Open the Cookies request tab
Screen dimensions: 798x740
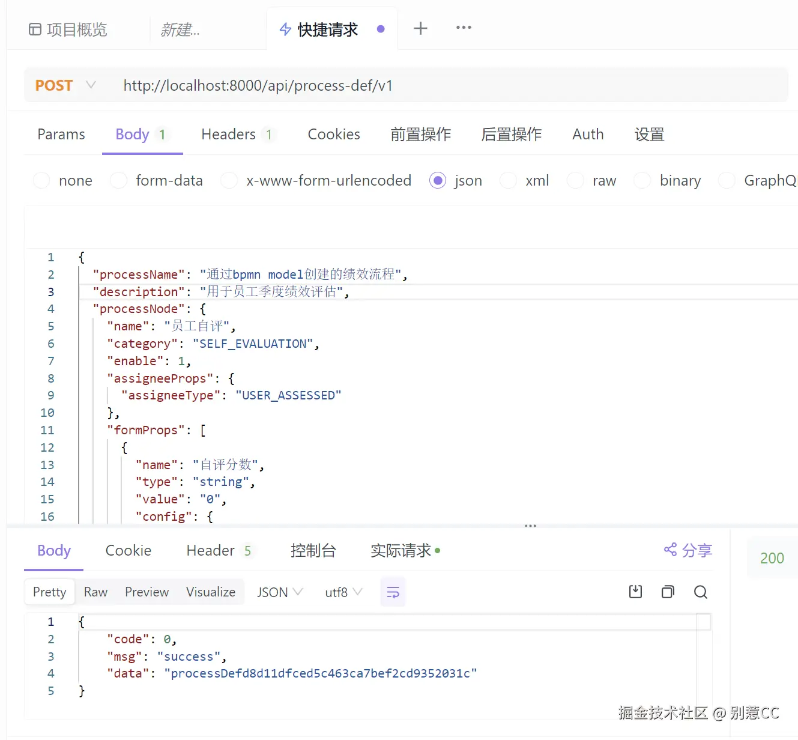click(334, 134)
